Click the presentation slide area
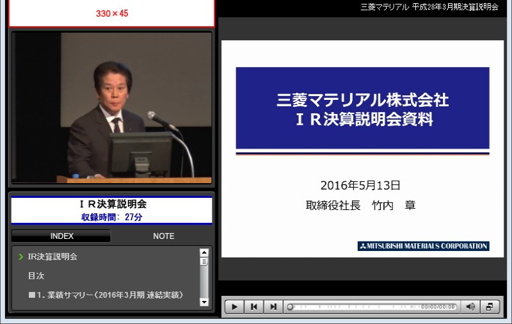The height and width of the screenshot is (324, 512). [362, 149]
